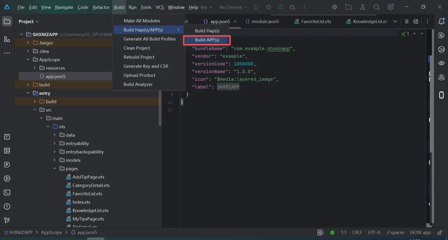Open the Profiler P icon in left sidebar

7,165
